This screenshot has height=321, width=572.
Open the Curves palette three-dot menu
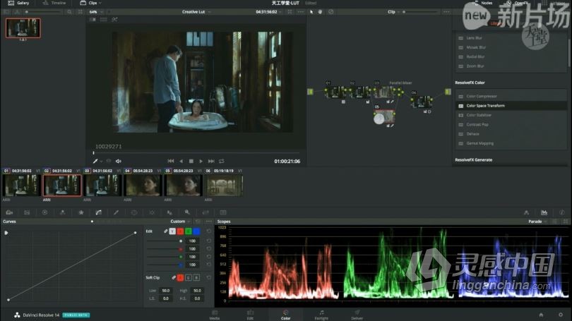click(208, 222)
